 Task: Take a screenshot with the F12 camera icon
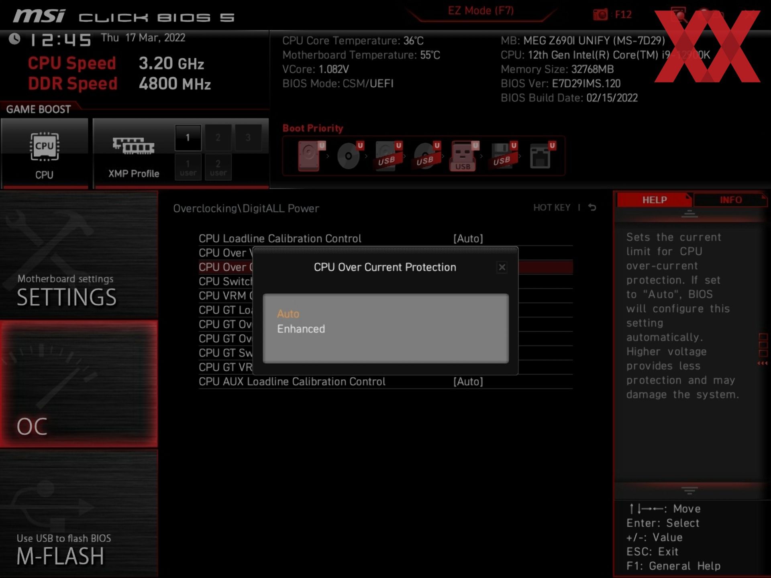tap(600, 15)
